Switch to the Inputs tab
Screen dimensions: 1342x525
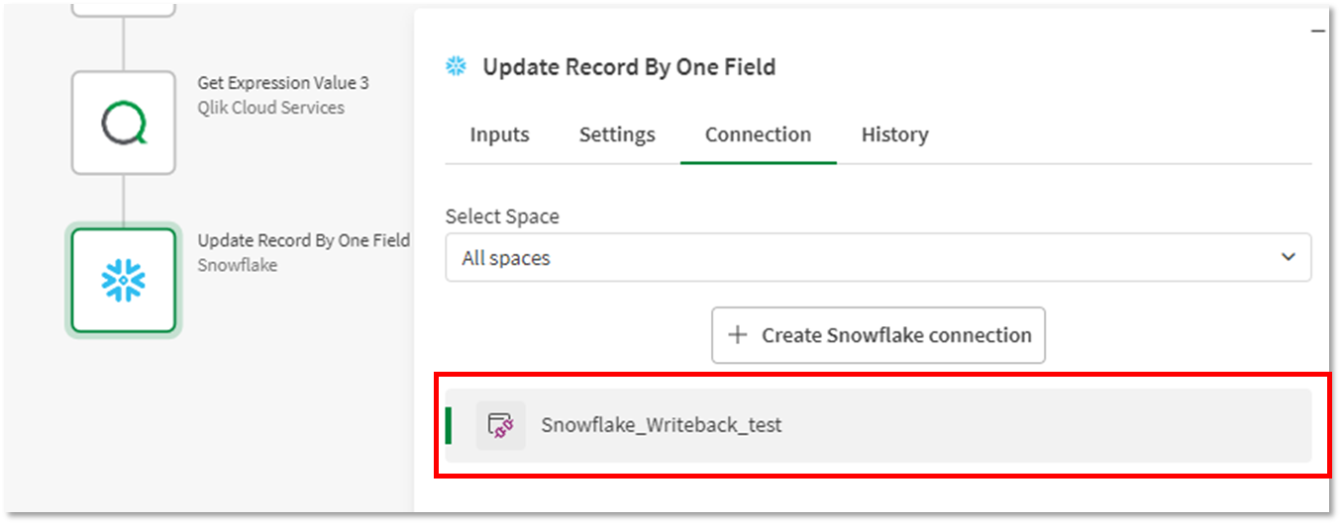(x=499, y=134)
